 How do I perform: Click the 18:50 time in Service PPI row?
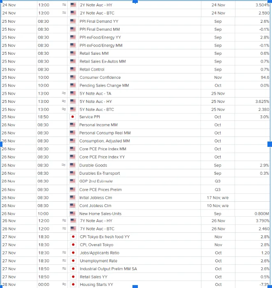coord(43,117)
